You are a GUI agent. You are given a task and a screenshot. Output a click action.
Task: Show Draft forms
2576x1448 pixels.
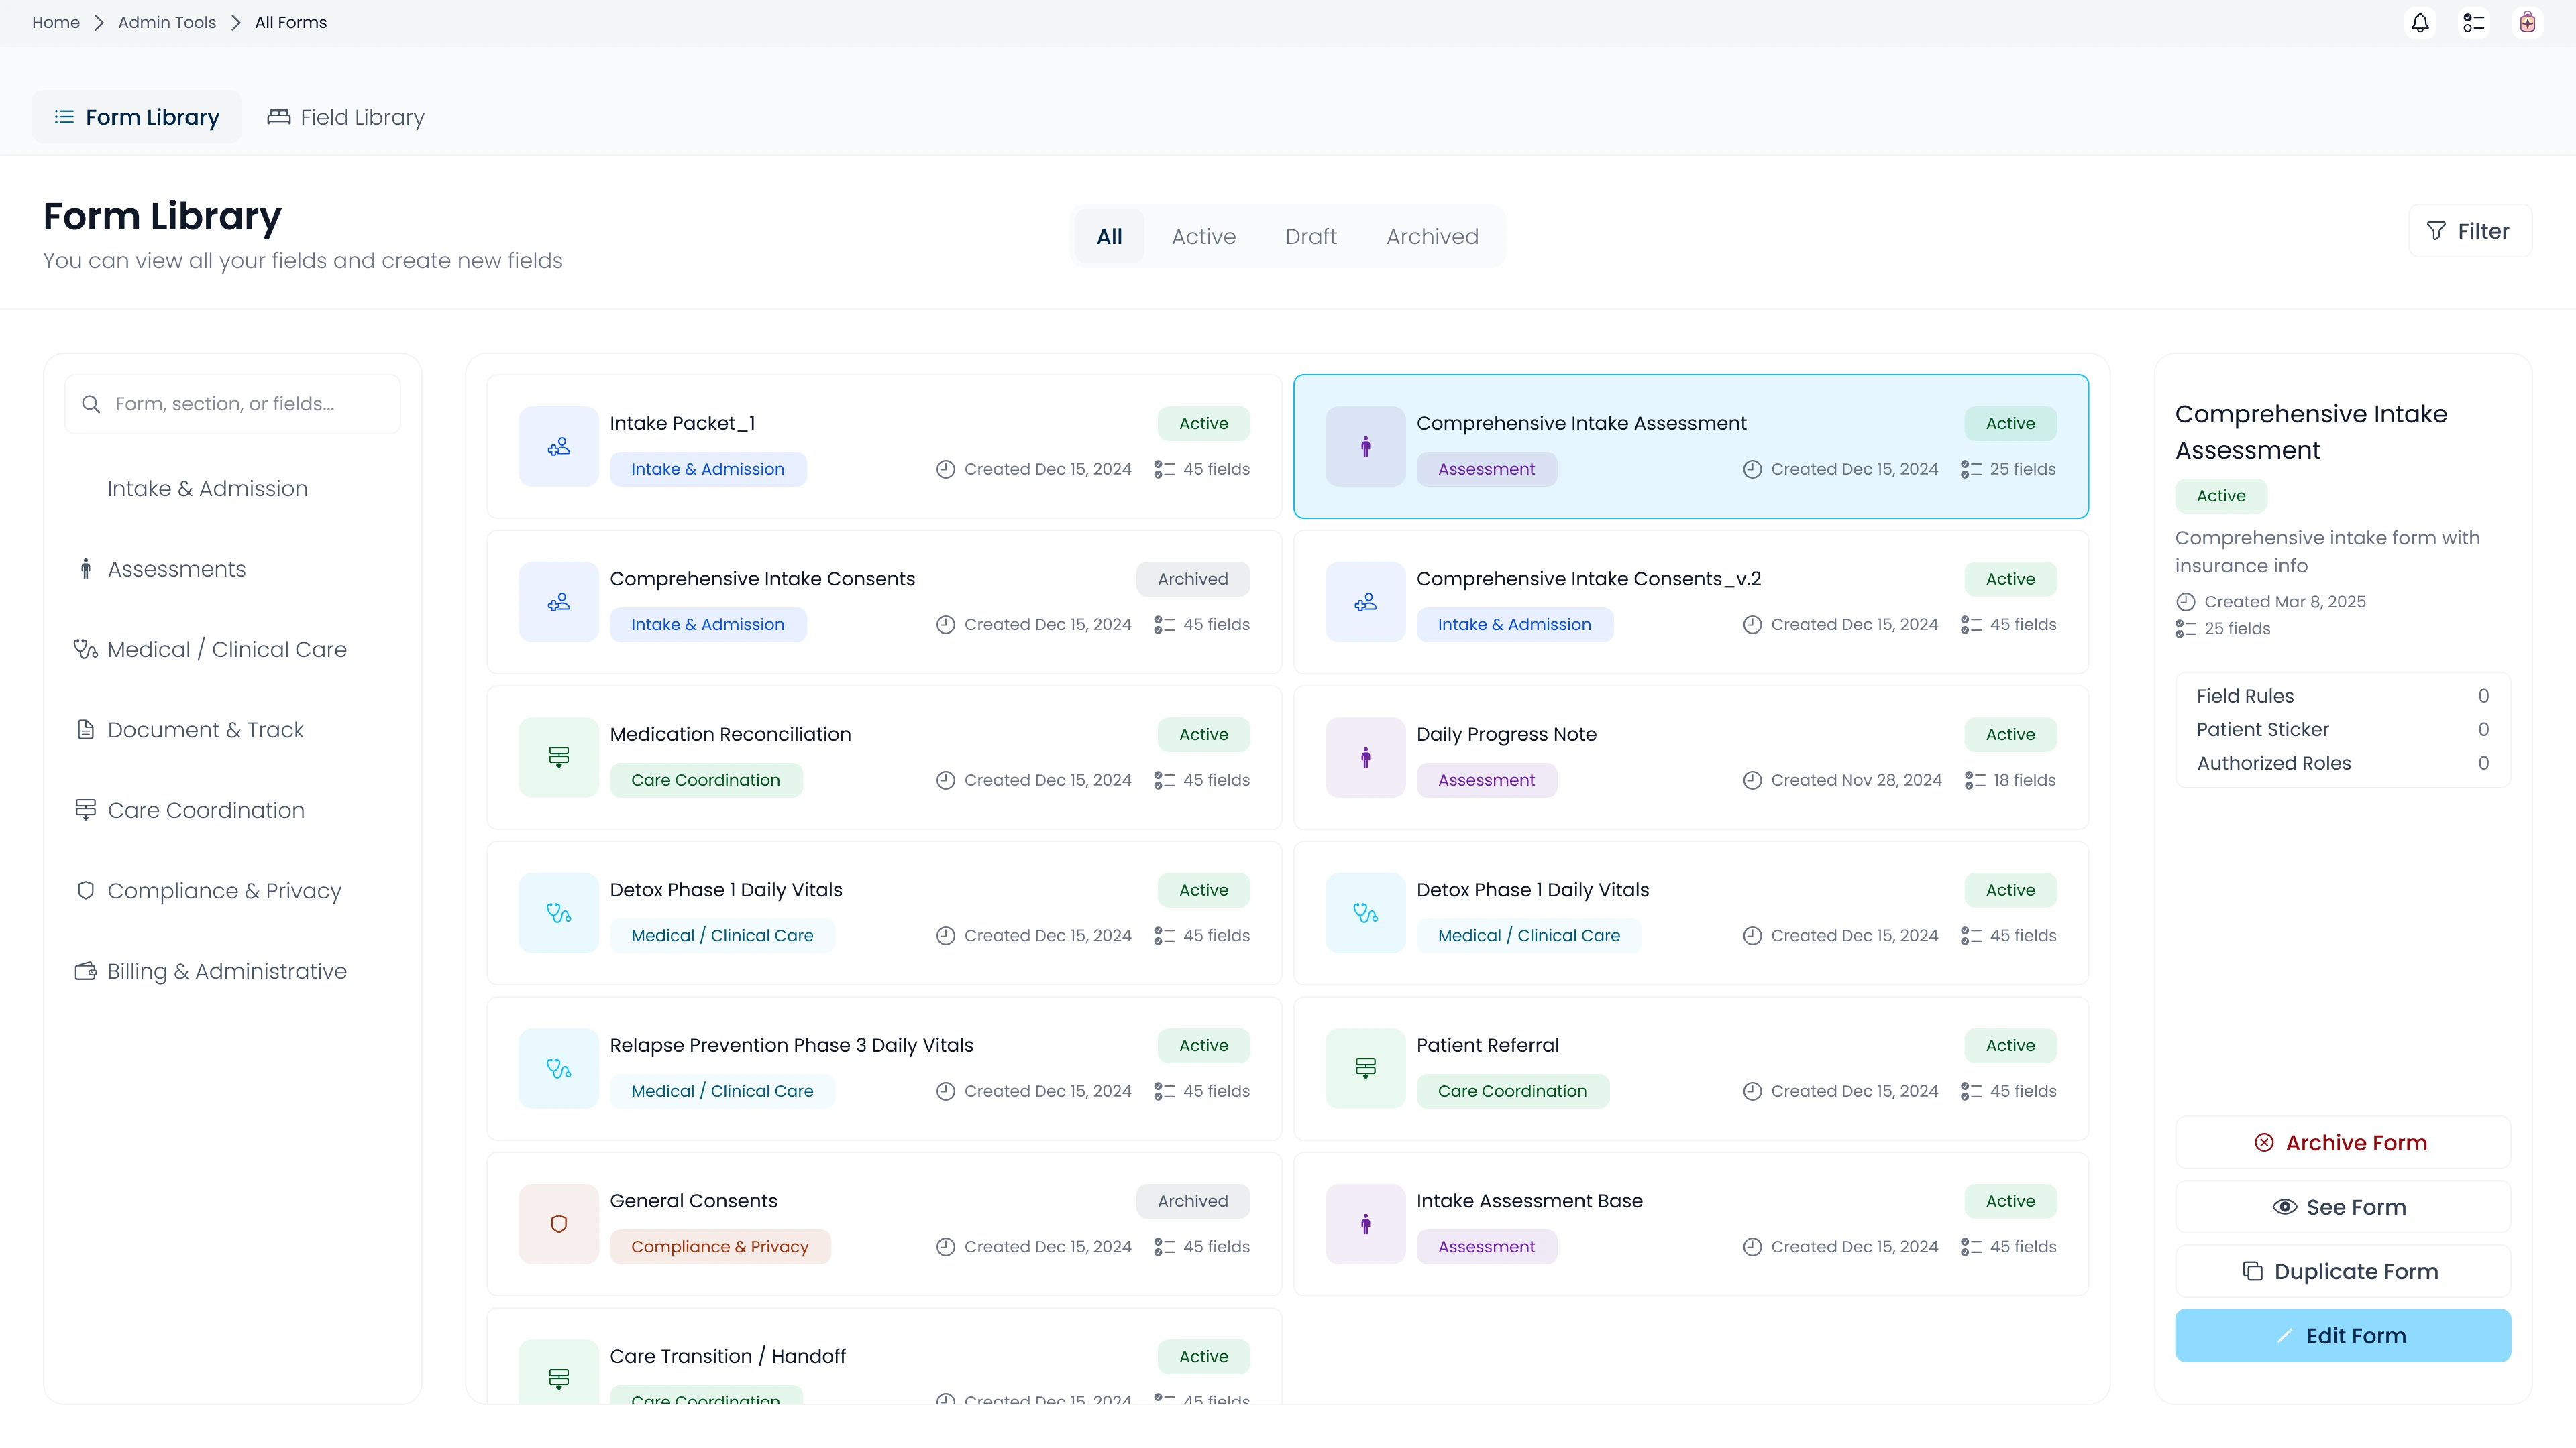pos(1310,236)
